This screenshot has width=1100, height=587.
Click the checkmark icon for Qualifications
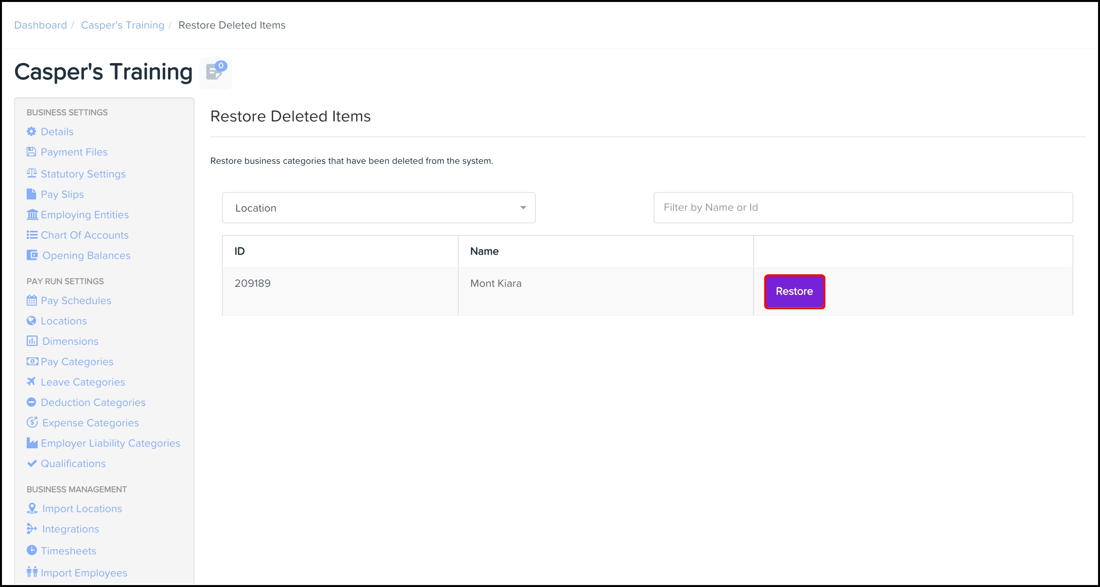point(32,463)
